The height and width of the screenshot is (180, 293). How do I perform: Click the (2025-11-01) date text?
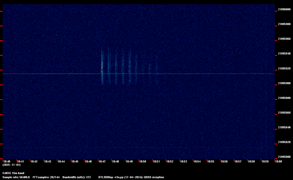pos(12,165)
